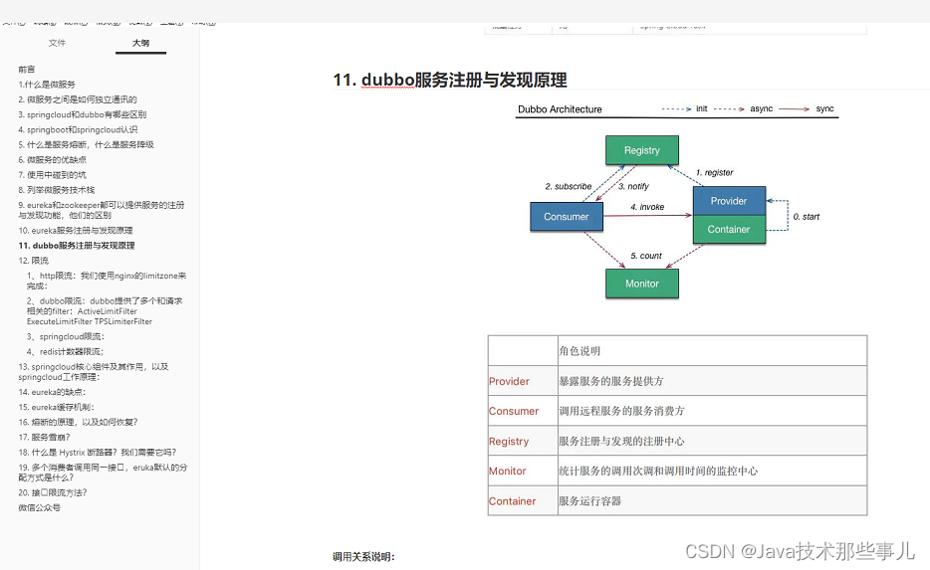Open 微信公众号 outline entry

[x=39, y=507]
